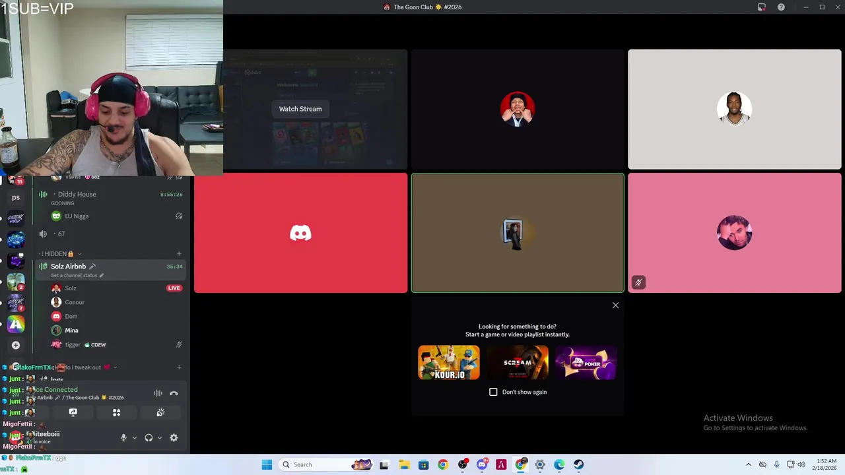Open OBS Studio from taskbar
This screenshot has width=845, height=475.
pos(462,464)
